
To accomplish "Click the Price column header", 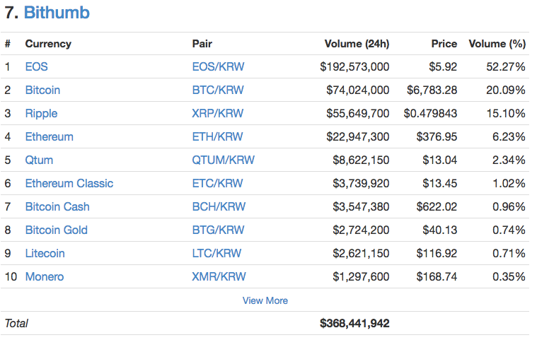I will [x=444, y=44].
